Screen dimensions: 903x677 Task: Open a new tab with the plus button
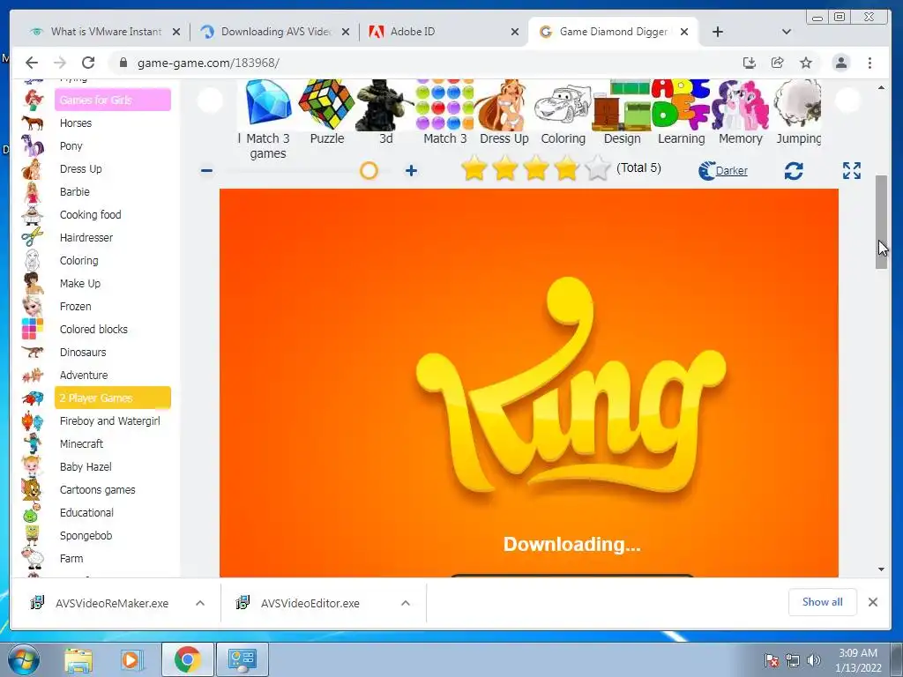click(718, 32)
